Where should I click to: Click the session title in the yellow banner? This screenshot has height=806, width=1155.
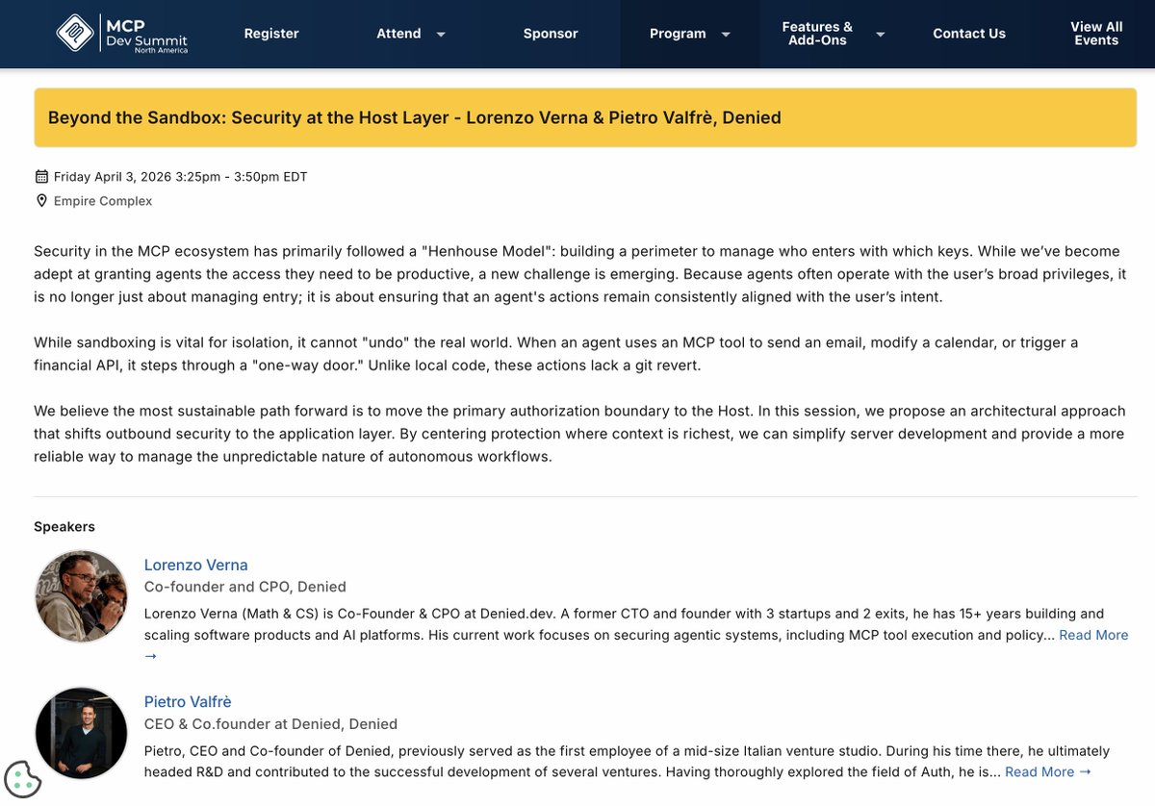[x=414, y=117]
